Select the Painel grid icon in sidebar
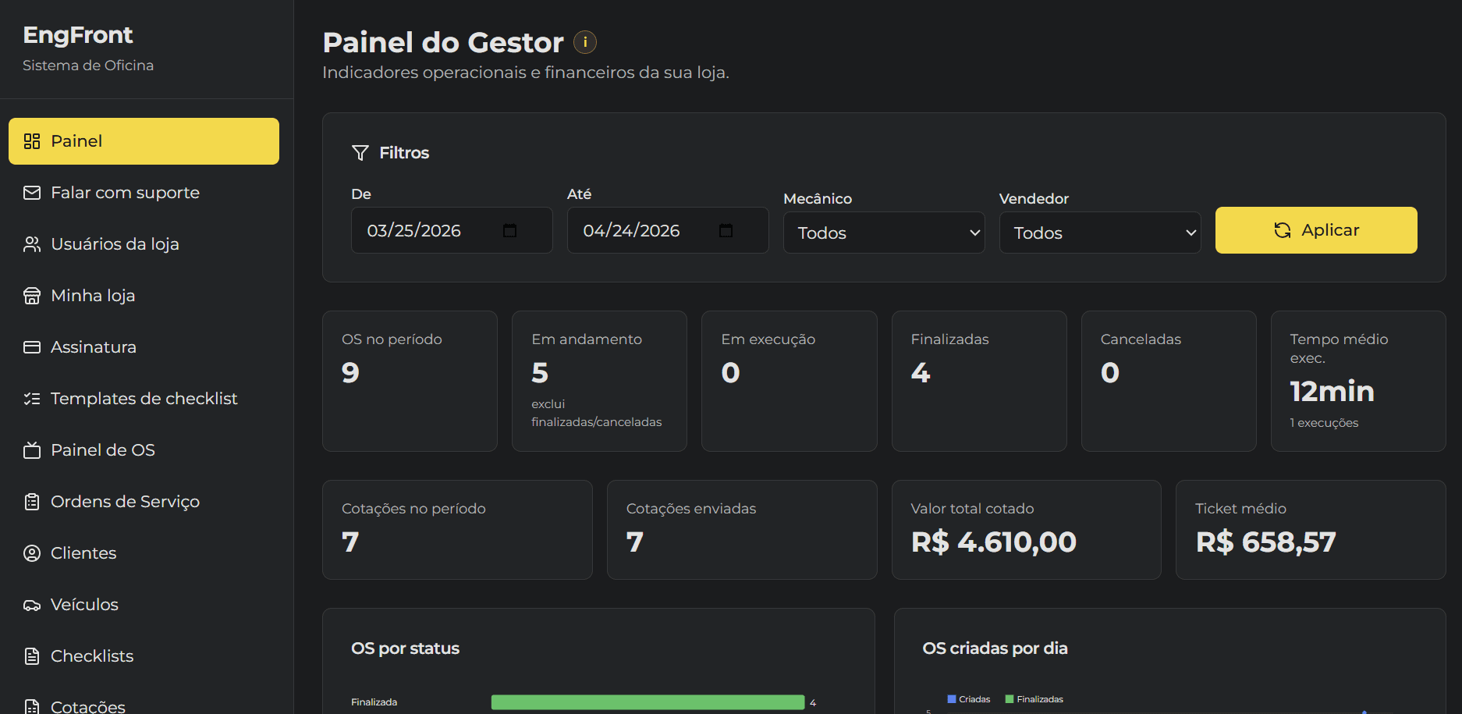 [32, 141]
